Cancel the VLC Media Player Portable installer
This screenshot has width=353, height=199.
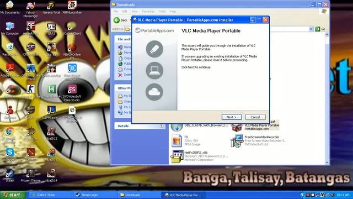point(255,117)
